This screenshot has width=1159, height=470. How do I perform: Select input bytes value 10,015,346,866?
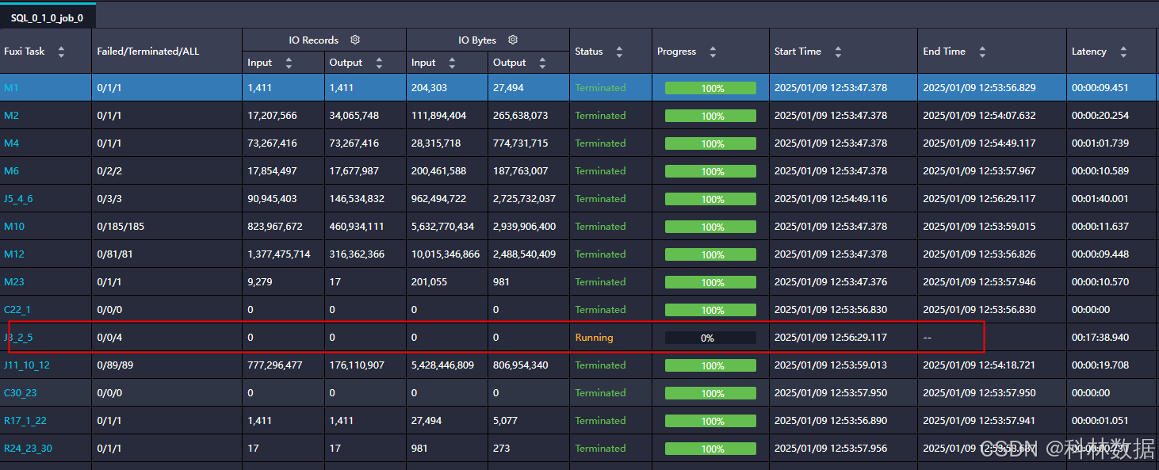(446, 254)
